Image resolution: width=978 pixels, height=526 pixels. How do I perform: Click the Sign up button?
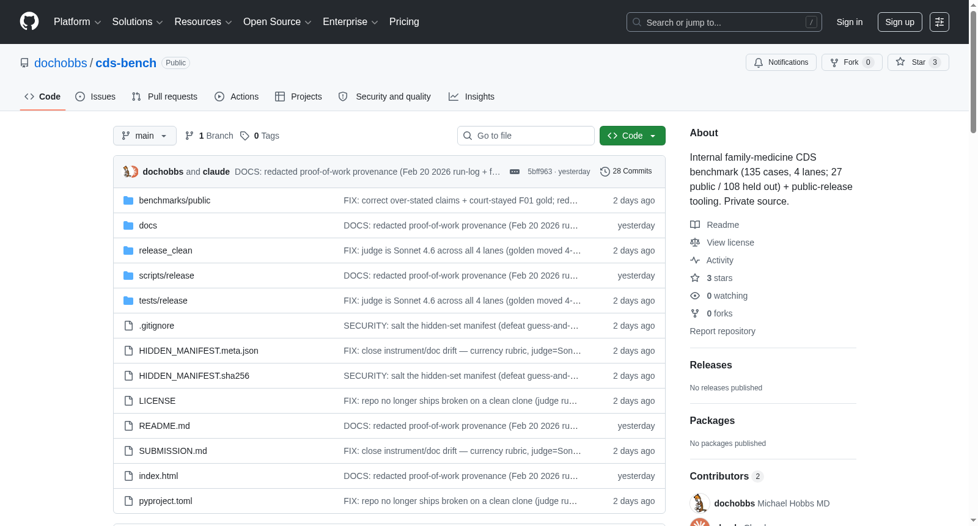900,22
